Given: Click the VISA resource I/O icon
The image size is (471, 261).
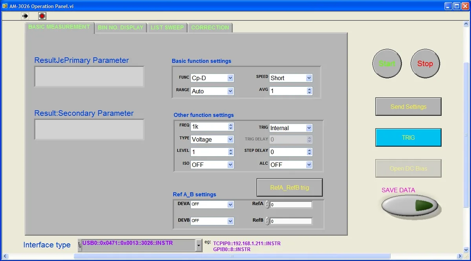Looking at the screenshot, I should pos(80,245).
